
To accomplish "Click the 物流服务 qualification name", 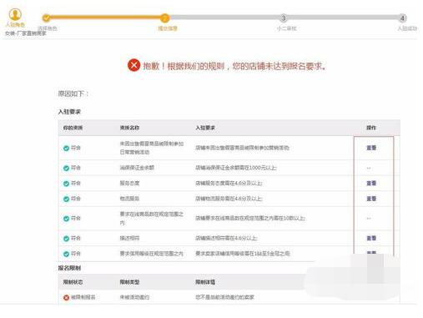I will tap(129, 199).
